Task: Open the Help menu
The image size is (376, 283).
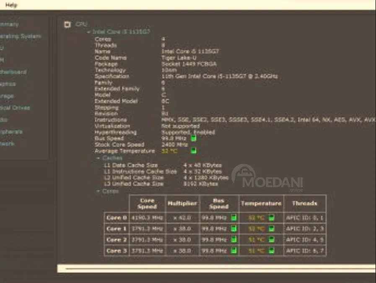Action: (11, 5)
